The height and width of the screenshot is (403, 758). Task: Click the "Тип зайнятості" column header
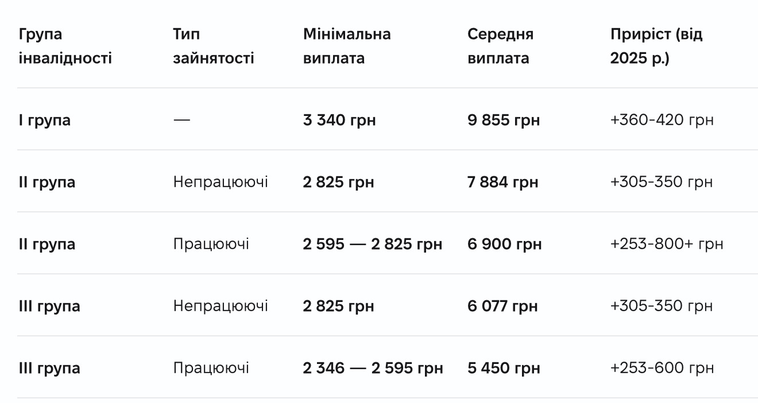pyautogui.click(x=213, y=46)
